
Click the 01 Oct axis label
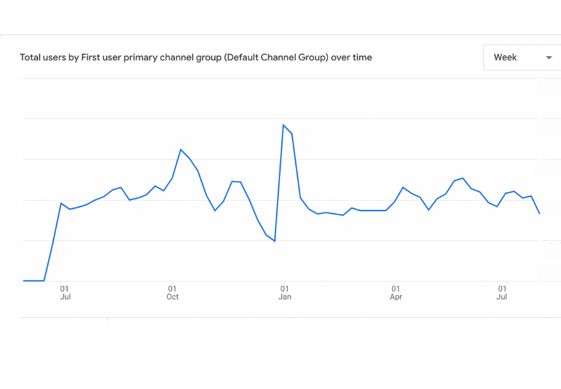click(x=172, y=292)
